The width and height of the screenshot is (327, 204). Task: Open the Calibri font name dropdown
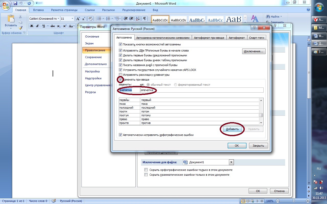tap(59, 19)
